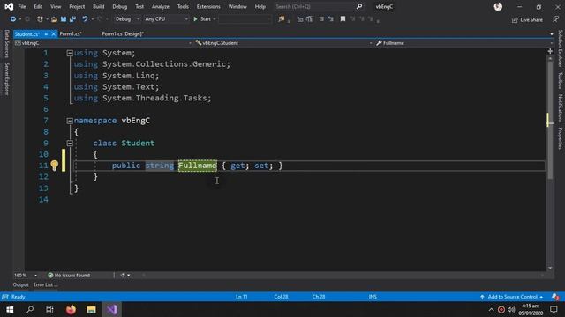Open the Fullname member dropdown

pyautogui.click(x=464, y=43)
